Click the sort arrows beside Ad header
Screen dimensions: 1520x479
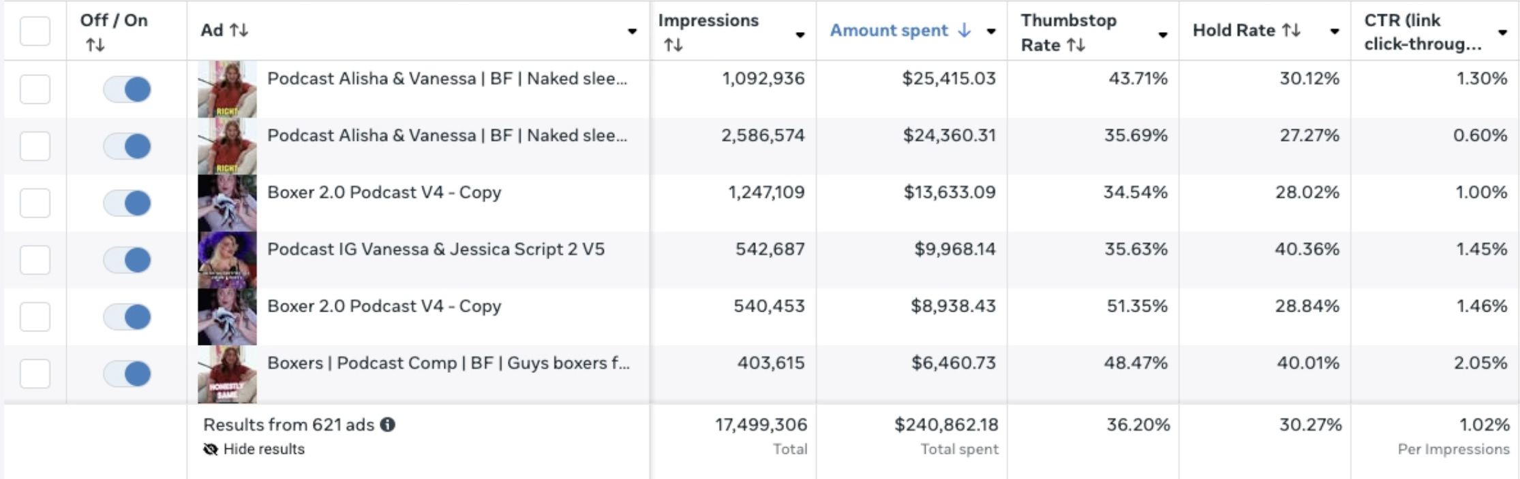click(x=239, y=31)
